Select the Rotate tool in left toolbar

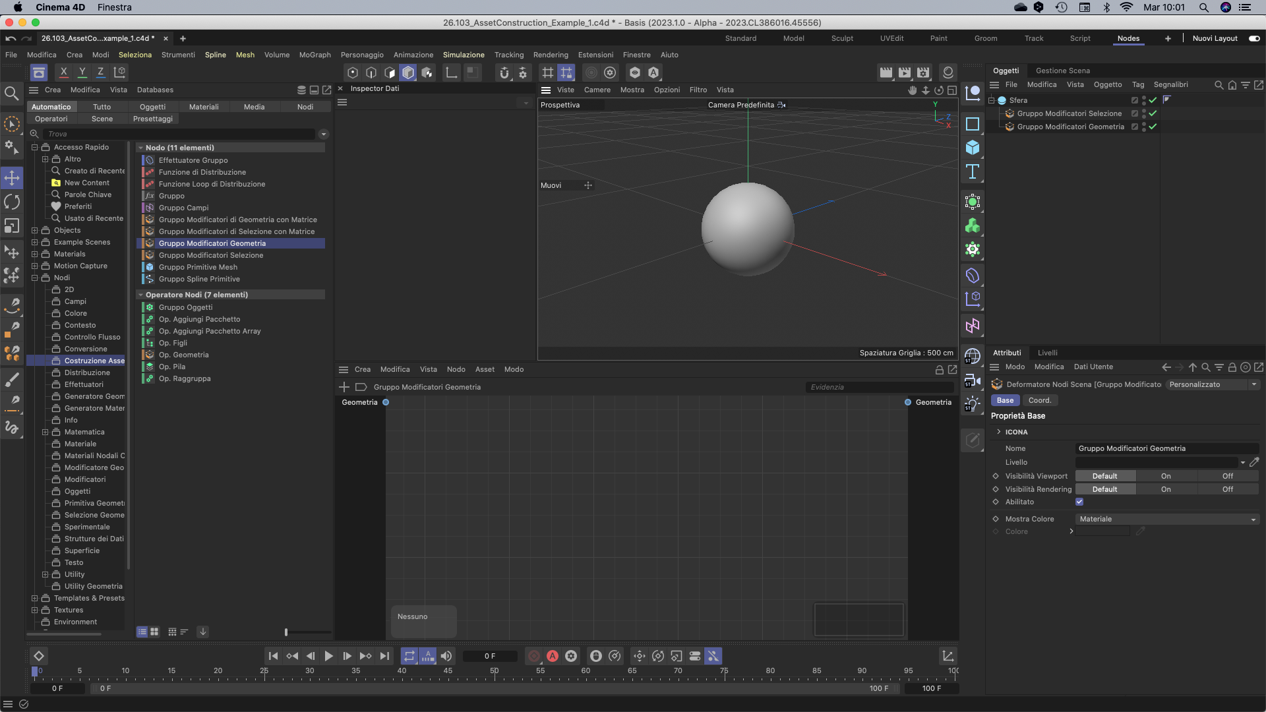[12, 202]
